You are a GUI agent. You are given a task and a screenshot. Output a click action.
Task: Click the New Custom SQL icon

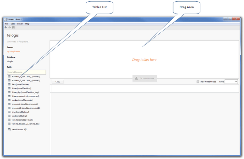pos(9,129)
